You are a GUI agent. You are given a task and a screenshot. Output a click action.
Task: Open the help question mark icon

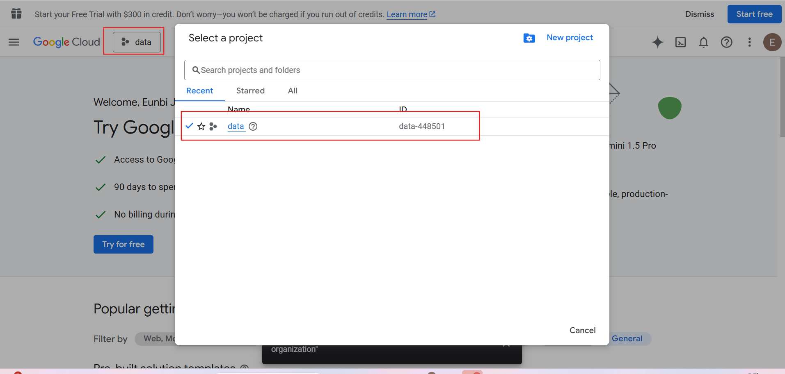726,42
